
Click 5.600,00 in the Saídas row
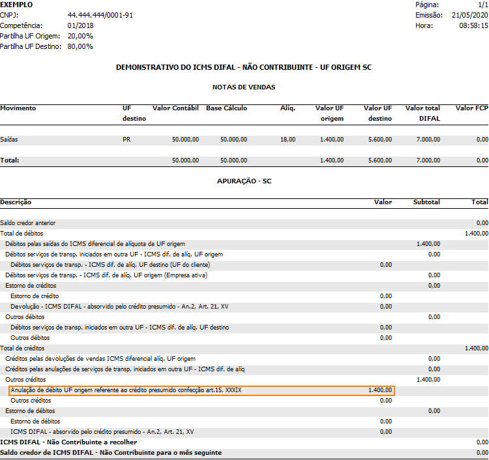[x=380, y=140]
